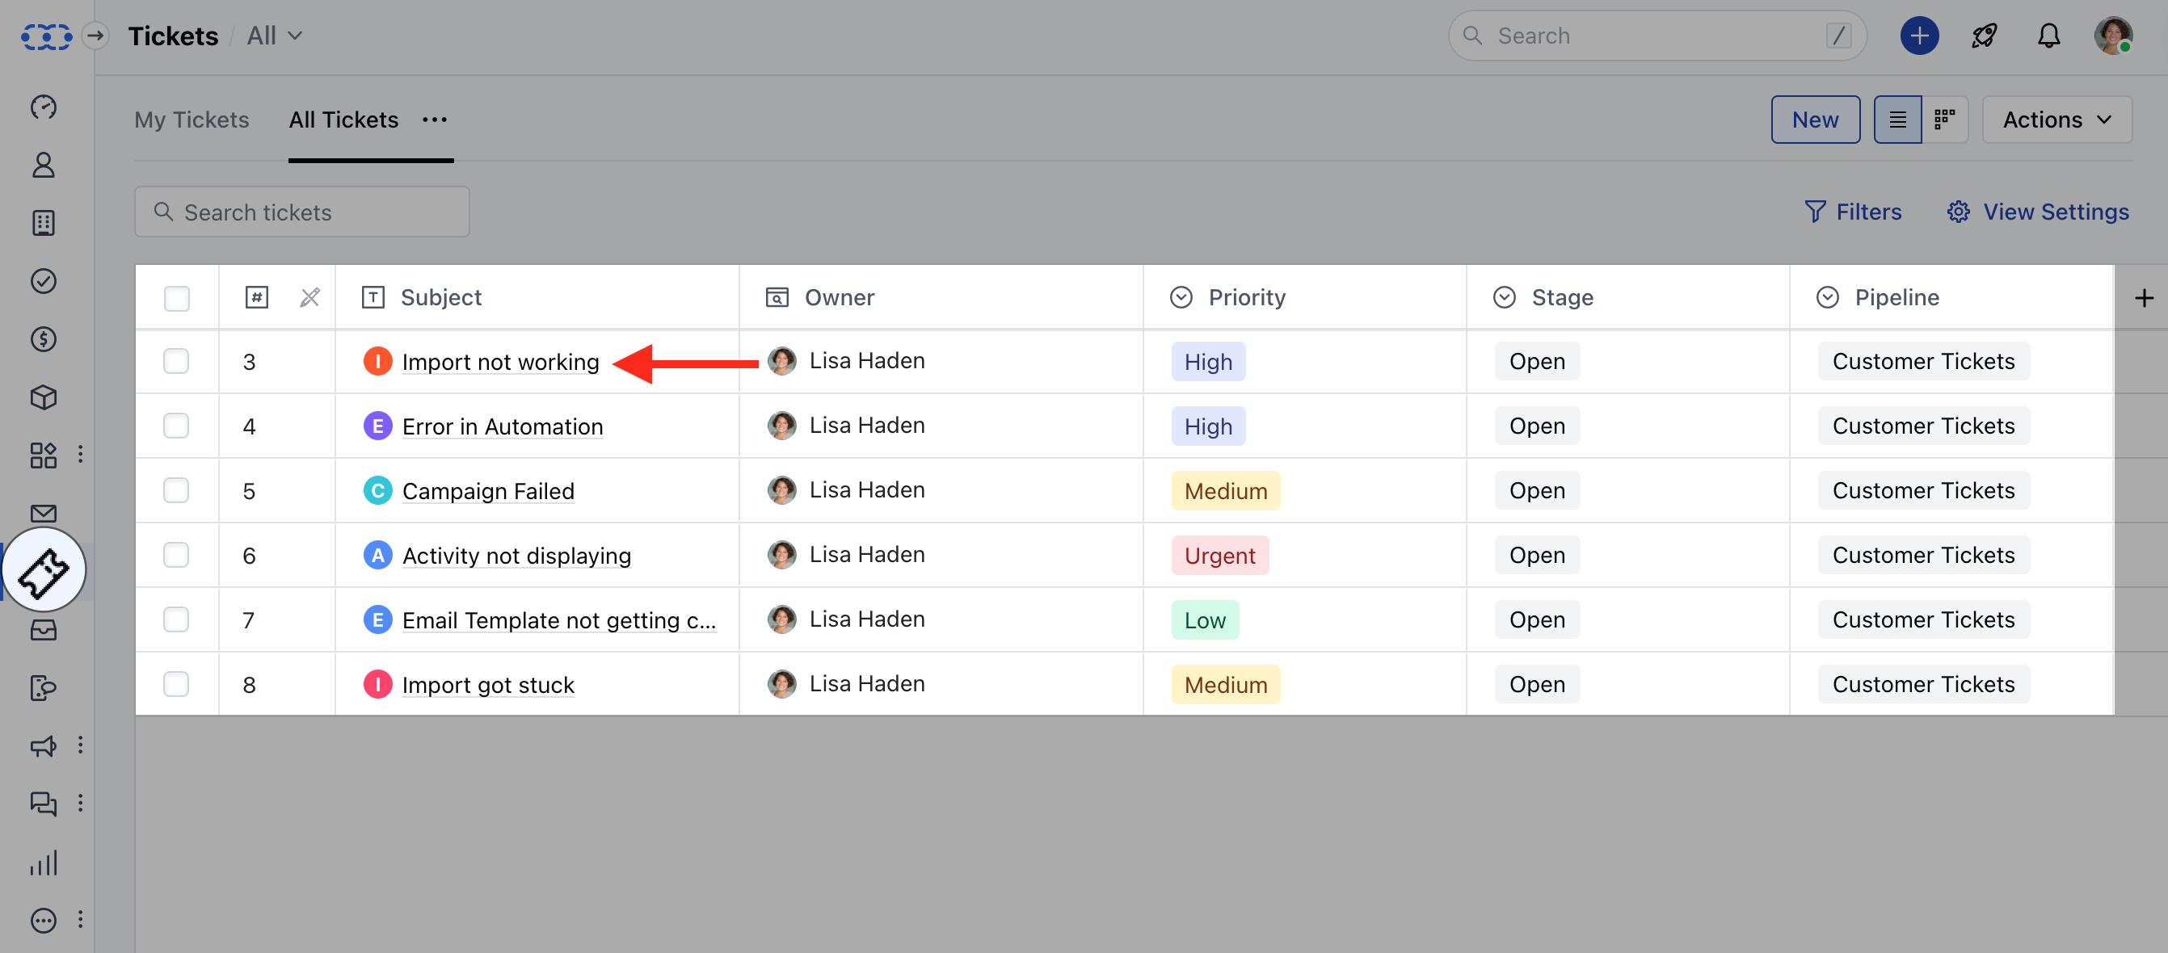The width and height of the screenshot is (2168, 953).
Task: Check the box for Import got stuck
Action: pos(176,684)
